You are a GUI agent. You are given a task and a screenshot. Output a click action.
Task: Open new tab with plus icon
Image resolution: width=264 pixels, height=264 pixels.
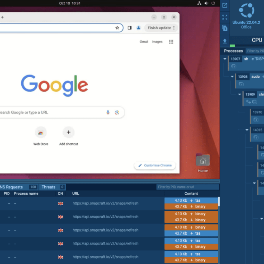pyautogui.click(x=2, y=17)
